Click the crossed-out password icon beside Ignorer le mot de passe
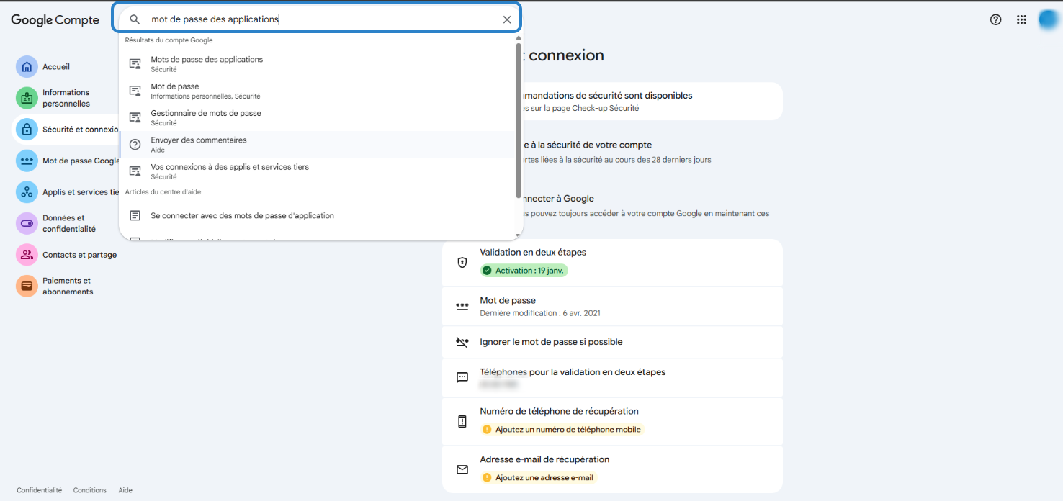The image size is (1063, 501). pos(462,342)
